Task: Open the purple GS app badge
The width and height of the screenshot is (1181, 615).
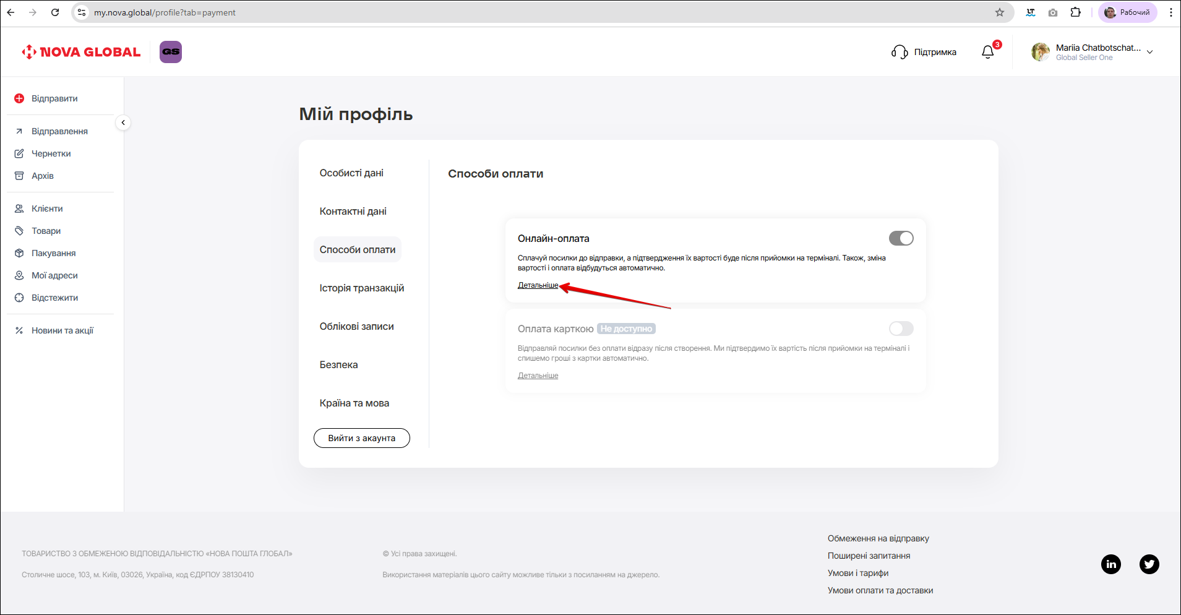Action: tap(171, 52)
